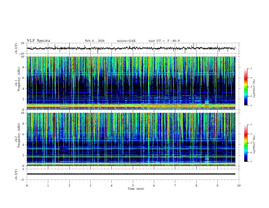Click the "-7" label on ch.2 color bar
269x208 pixels.
[x=250, y=161]
